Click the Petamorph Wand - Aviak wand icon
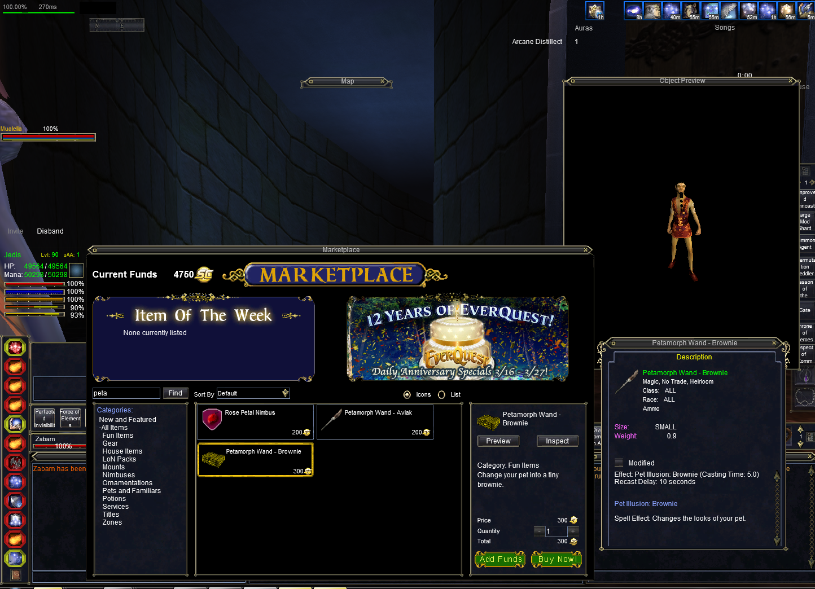Viewport: 815px width, 589px height. (331, 420)
